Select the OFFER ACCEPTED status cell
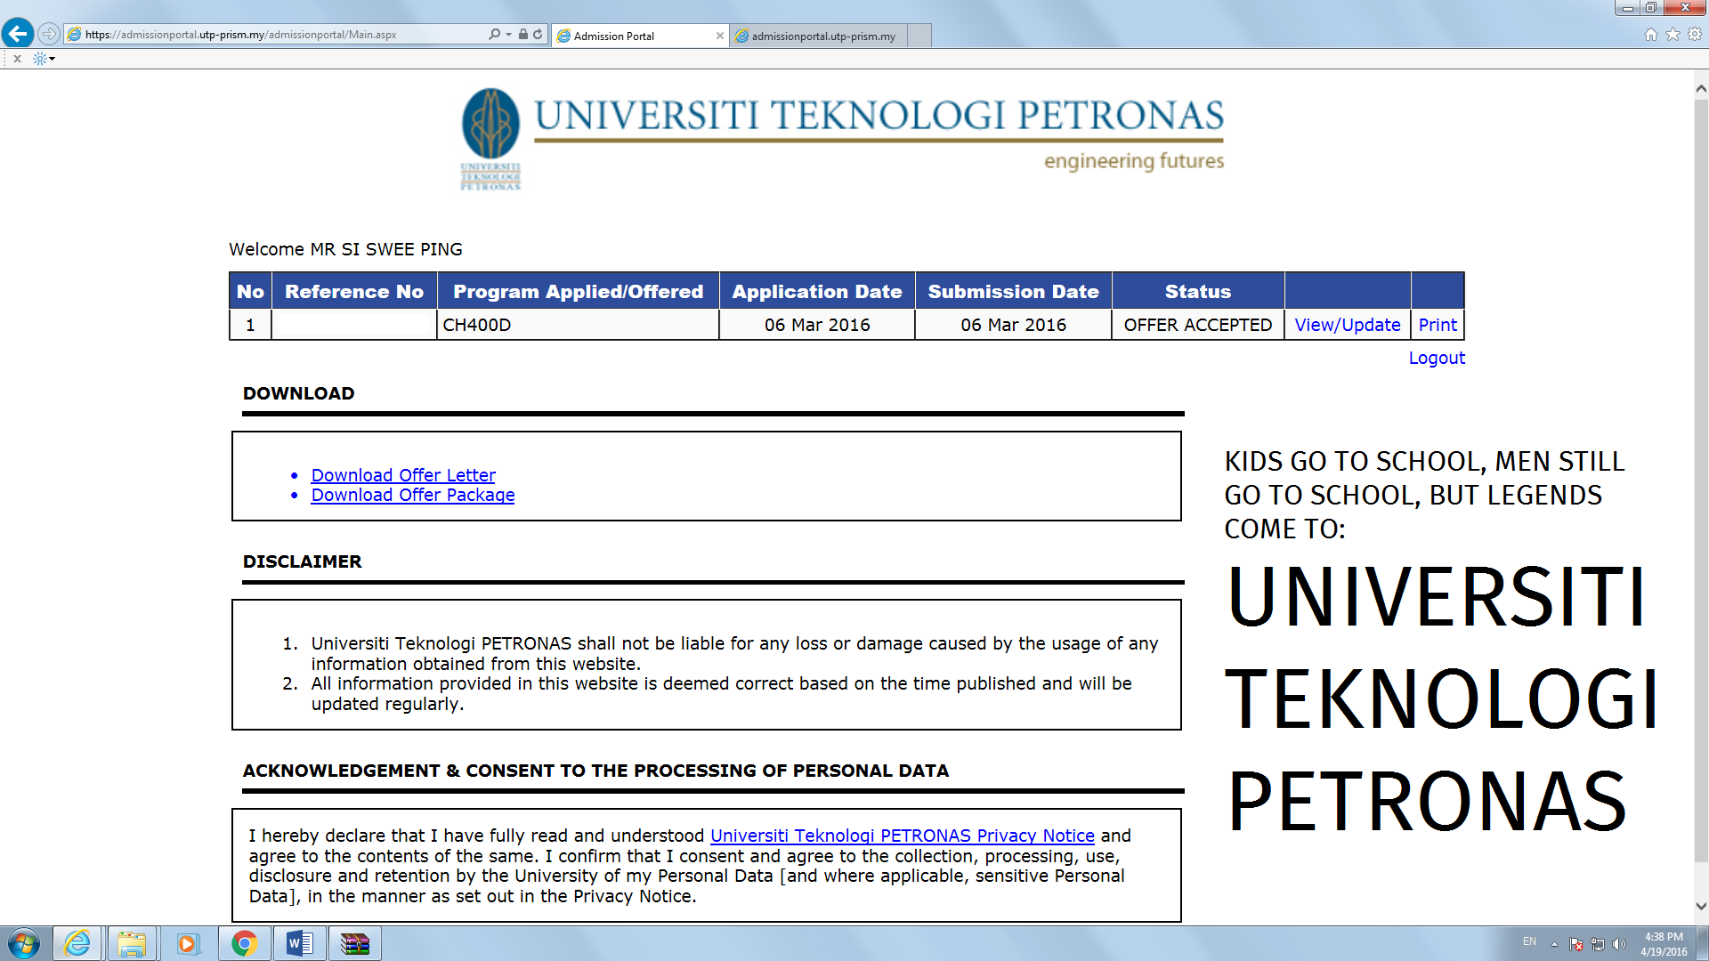Image resolution: width=1709 pixels, height=961 pixels. 1198,325
